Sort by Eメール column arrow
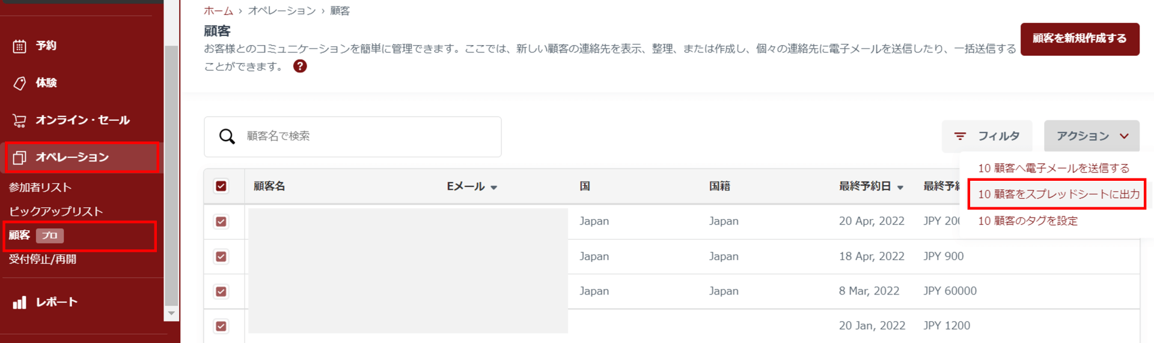 pyautogui.click(x=494, y=187)
